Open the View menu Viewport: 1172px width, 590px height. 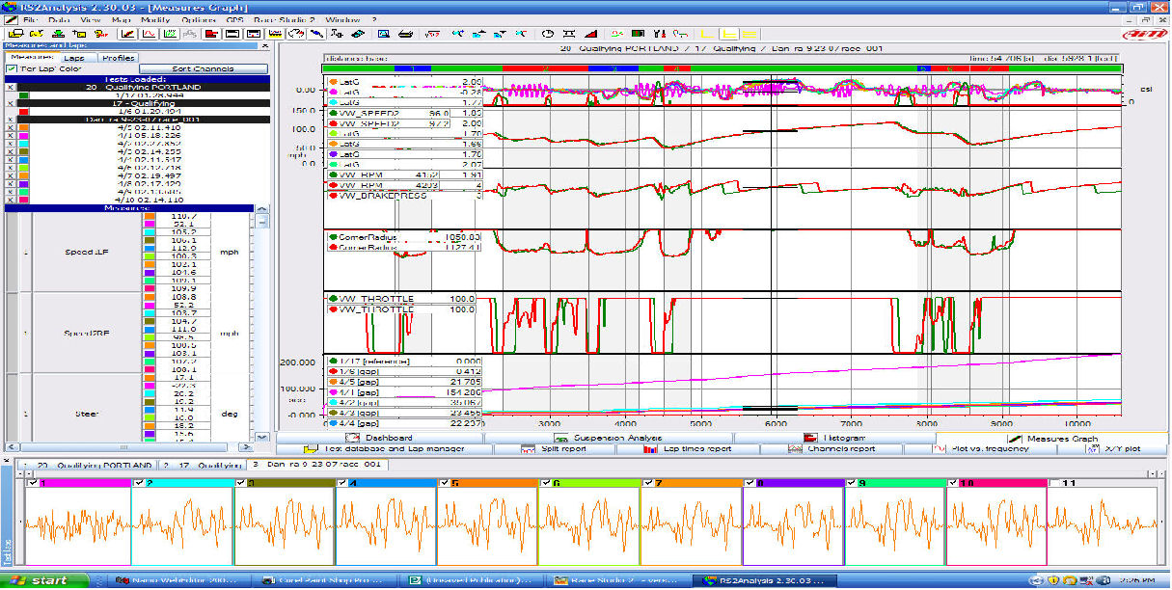pos(91,19)
